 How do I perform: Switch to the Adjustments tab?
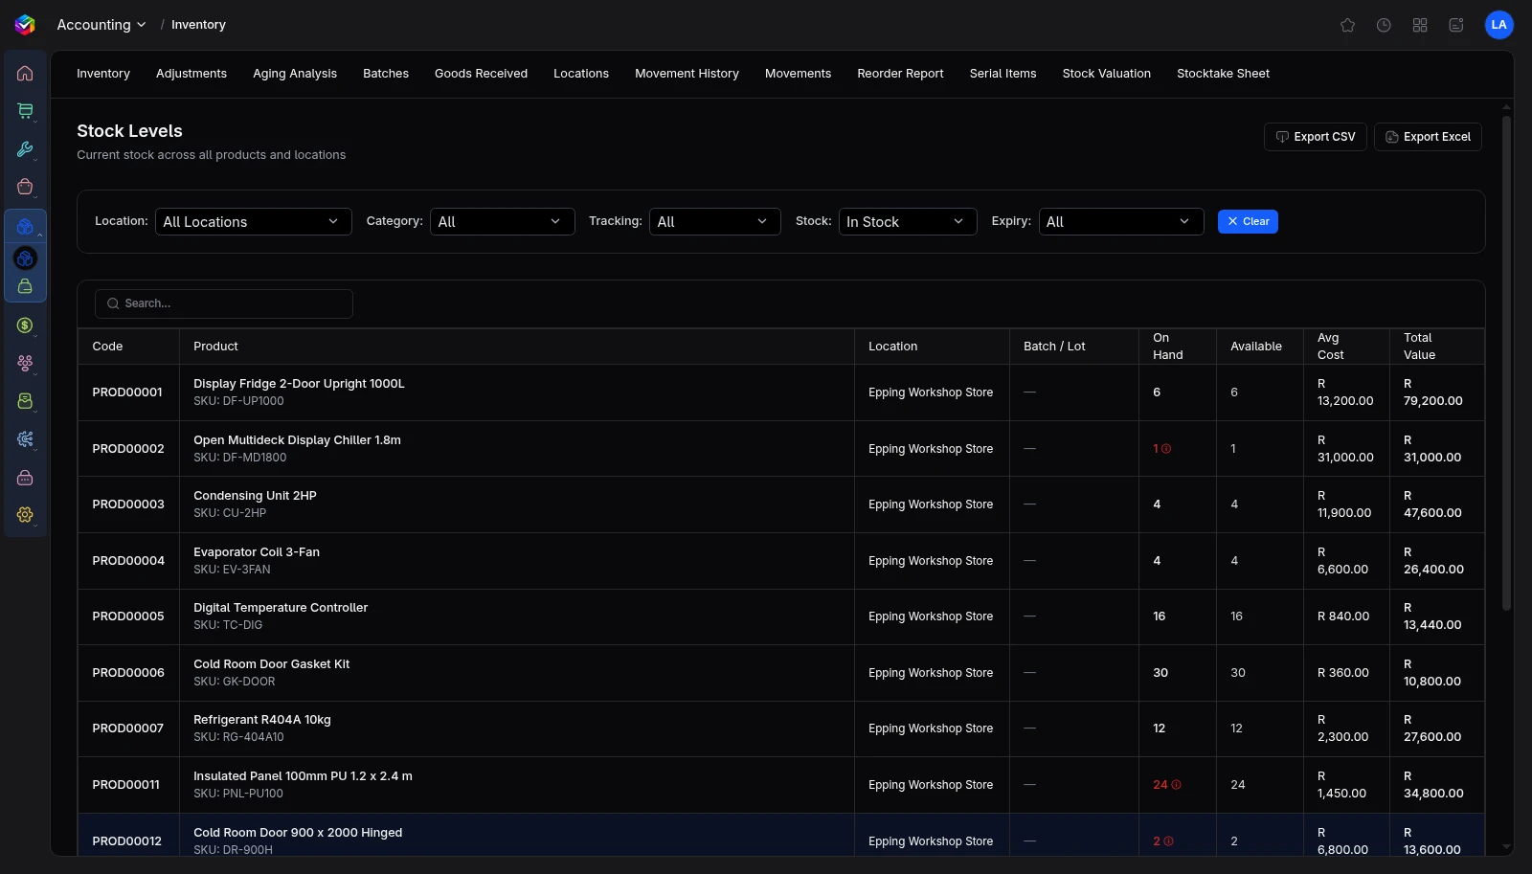(191, 74)
